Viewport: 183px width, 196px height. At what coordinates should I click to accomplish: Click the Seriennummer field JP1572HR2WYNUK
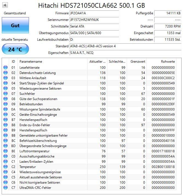pos(94,20)
